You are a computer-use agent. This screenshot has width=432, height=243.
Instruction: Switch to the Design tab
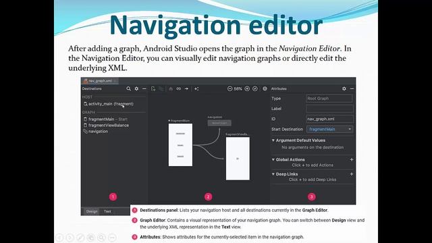pyautogui.click(x=92, y=211)
